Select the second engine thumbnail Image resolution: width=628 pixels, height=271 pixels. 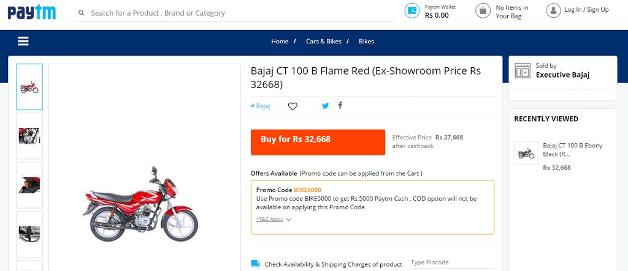(x=29, y=136)
